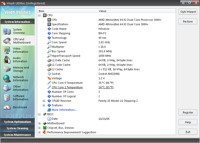The height and width of the screenshot is (143, 200).
Task: Click the Exit button
Action: point(188,132)
